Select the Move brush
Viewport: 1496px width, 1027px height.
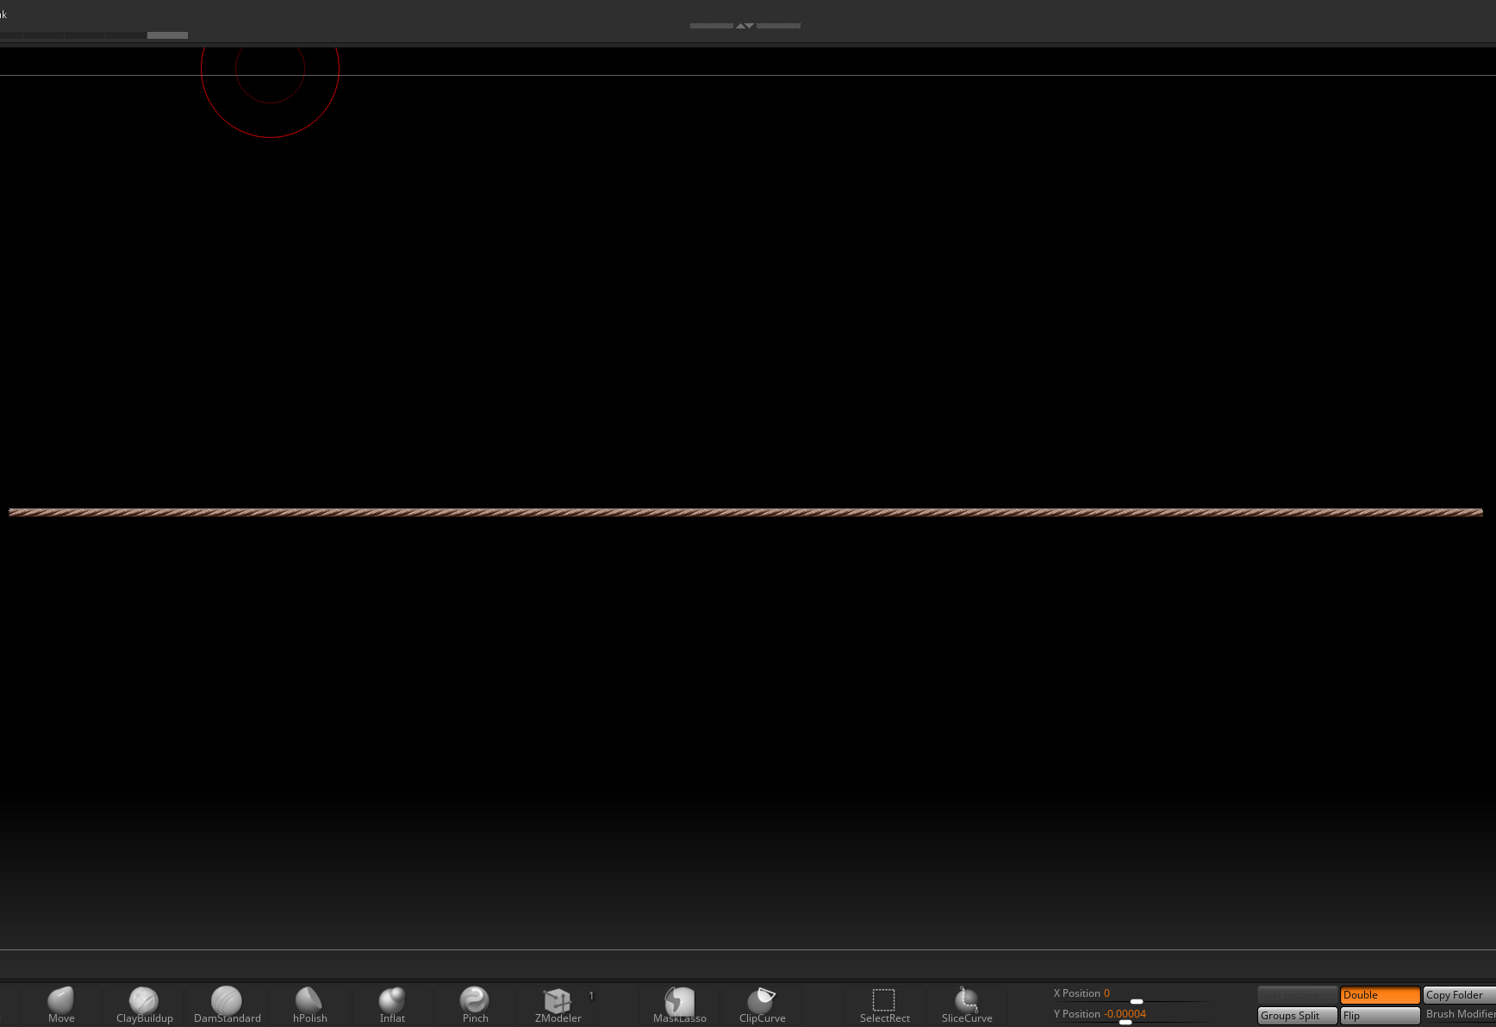point(61,1004)
